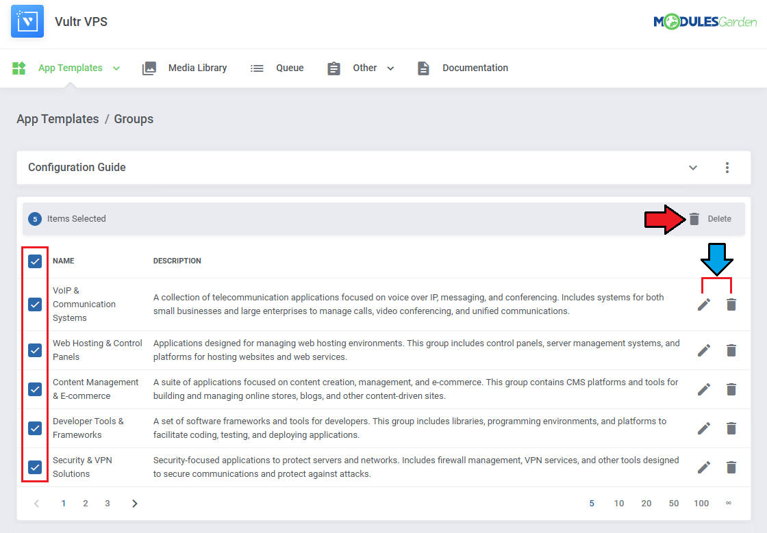
Task: Click the Vultr VPS title text
Action: point(81,22)
